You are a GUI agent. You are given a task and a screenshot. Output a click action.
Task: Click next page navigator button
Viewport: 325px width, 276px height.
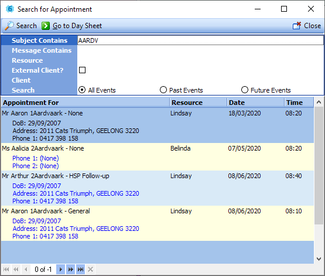[x=70, y=270]
